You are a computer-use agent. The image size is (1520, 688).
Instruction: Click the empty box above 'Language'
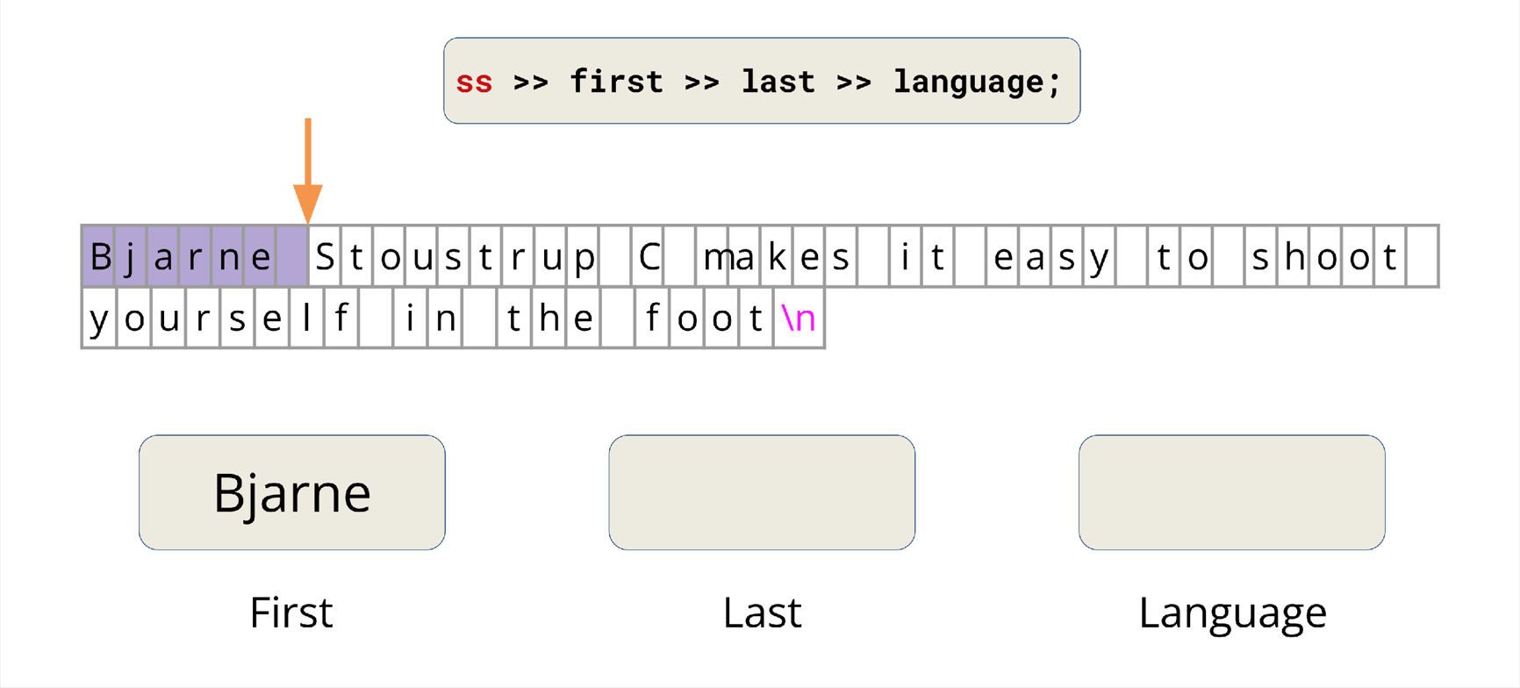coord(1231,492)
